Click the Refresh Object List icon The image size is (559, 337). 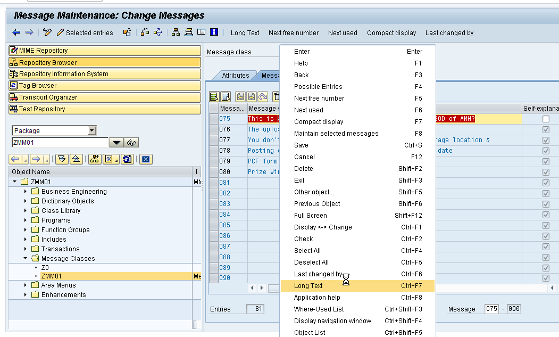coord(127,159)
